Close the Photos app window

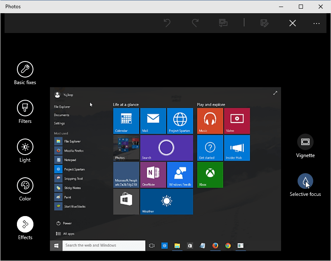pyautogui.click(x=321, y=7)
